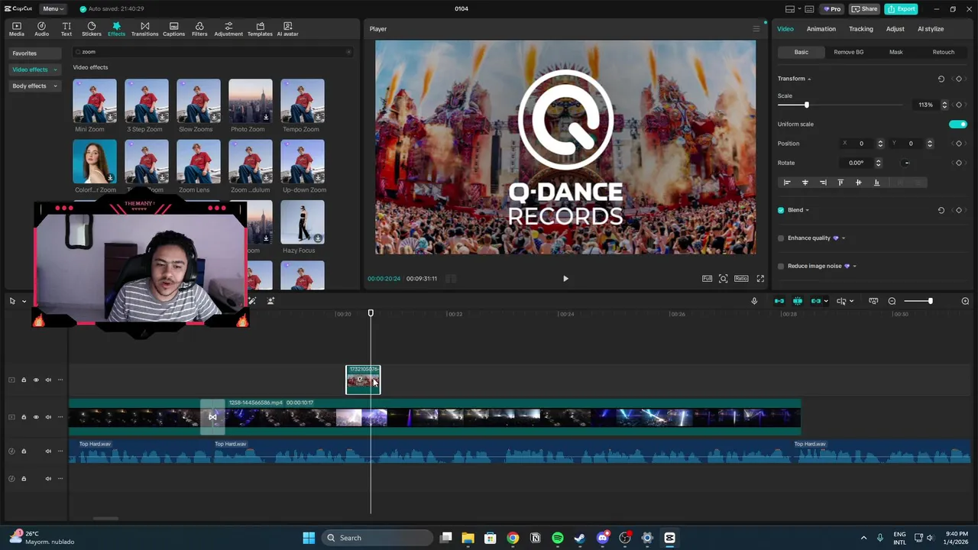Expand the Enhance quality options
The width and height of the screenshot is (978, 550).
[x=844, y=238]
